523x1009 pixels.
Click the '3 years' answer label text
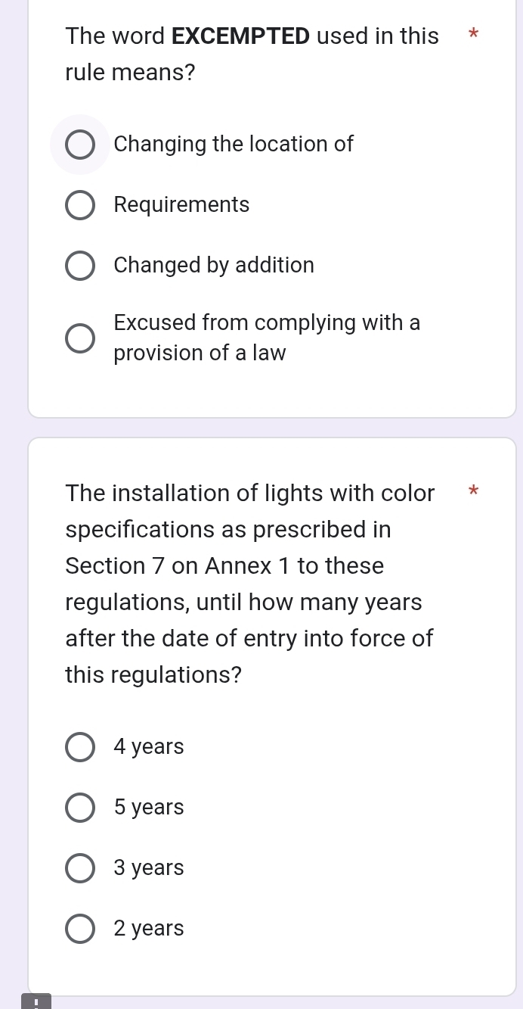(x=149, y=867)
